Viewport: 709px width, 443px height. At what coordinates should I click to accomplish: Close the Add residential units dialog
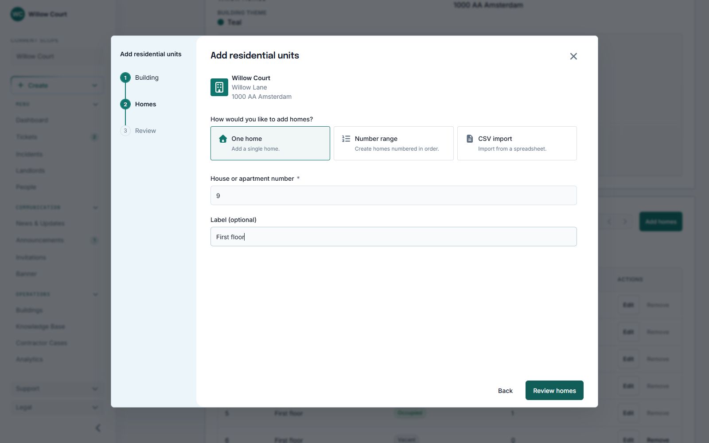coord(573,56)
